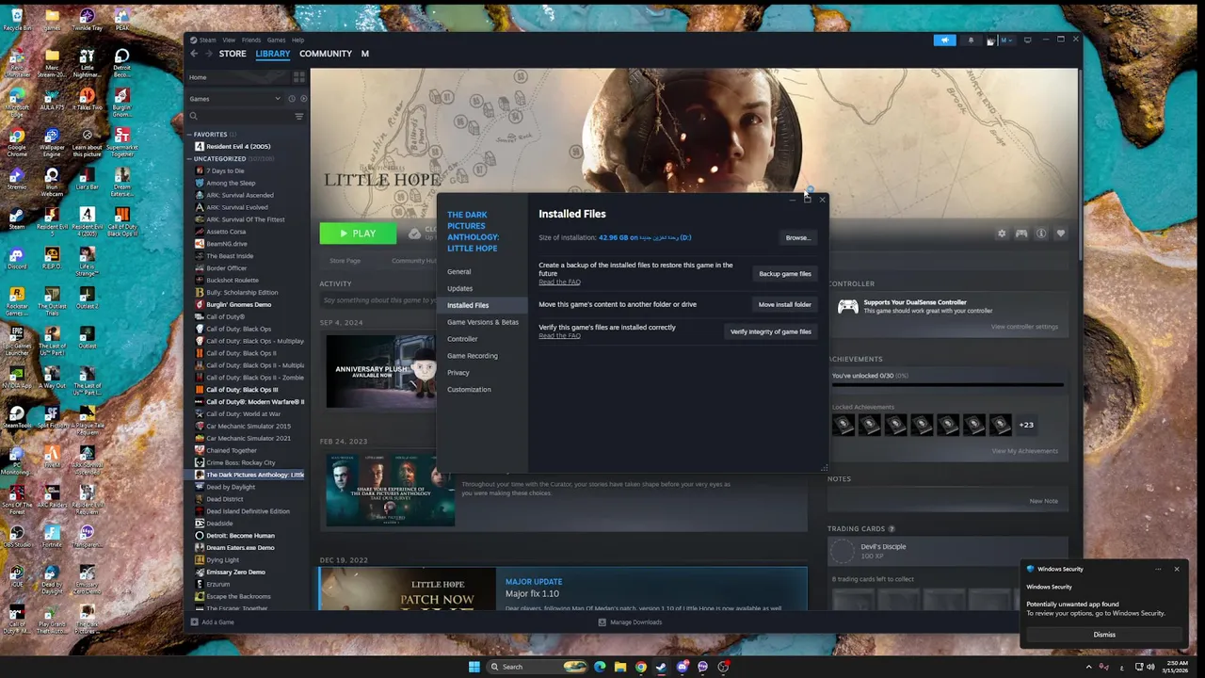This screenshot has width=1205, height=678.
Task: Click the controller layout icon beside the gear
Action: tap(1021, 234)
